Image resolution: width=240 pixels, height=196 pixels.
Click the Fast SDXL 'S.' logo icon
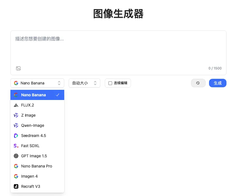click(x=16, y=146)
